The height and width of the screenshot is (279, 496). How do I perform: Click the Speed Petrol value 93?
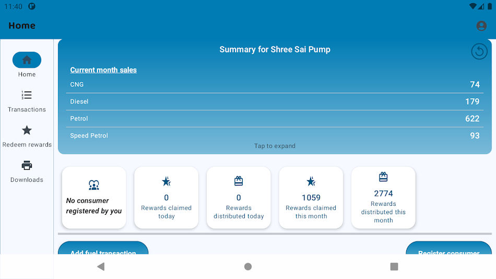click(475, 135)
